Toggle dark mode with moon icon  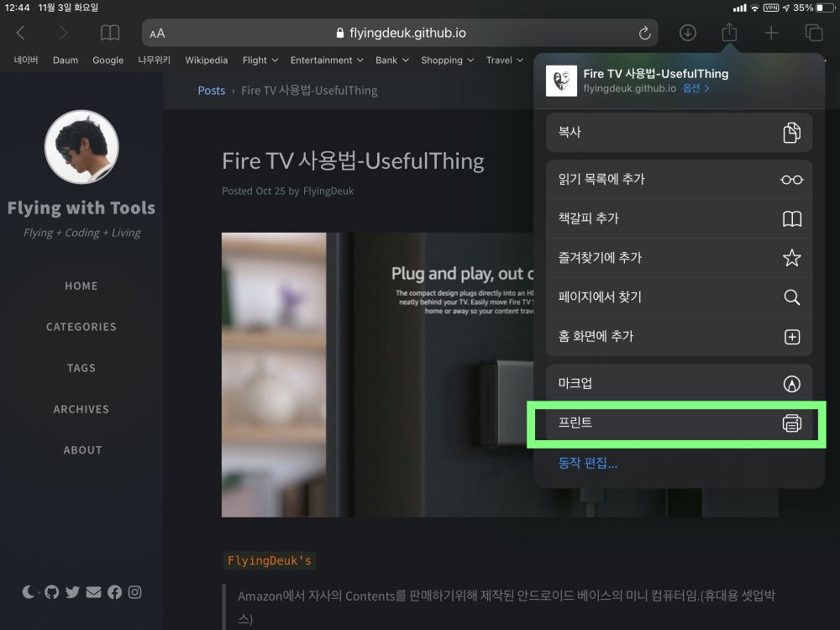[28, 592]
